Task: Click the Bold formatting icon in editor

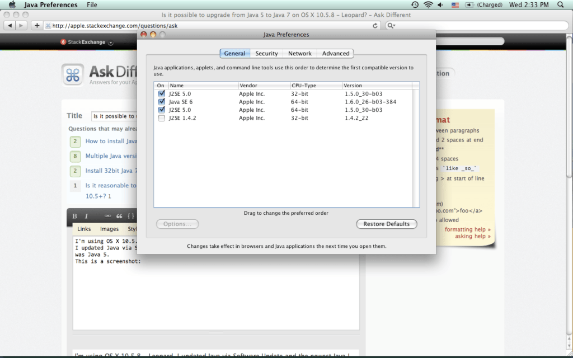Action: pyautogui.click(x=75, y=216)
